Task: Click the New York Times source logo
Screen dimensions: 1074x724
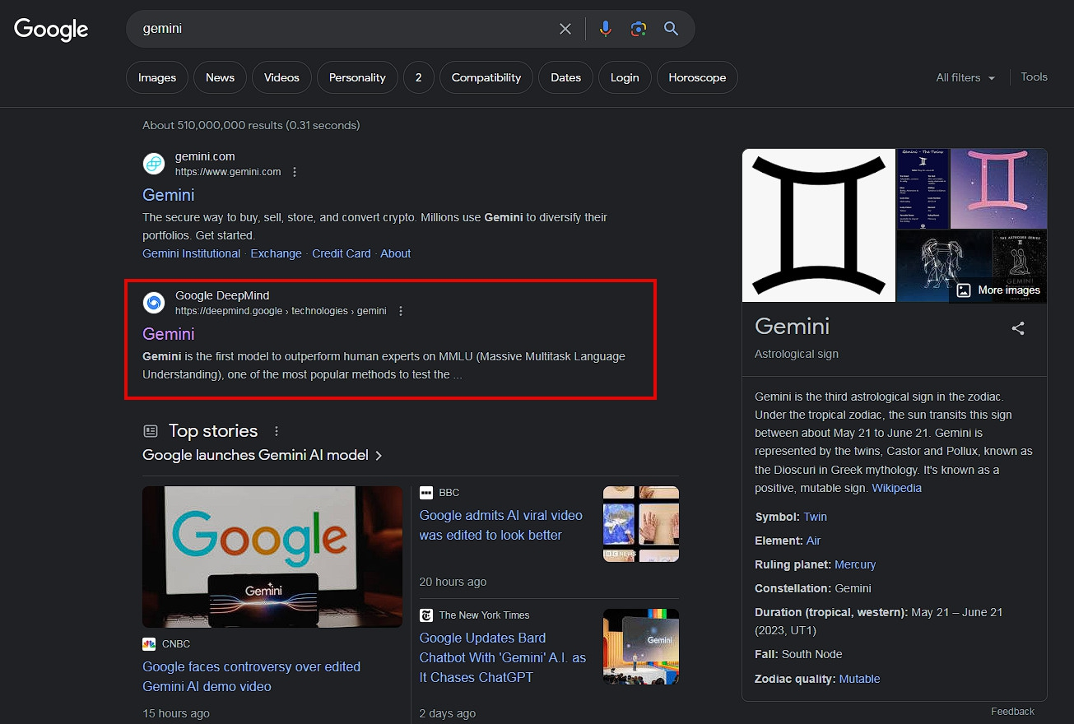Action: [x=426, y=615]
